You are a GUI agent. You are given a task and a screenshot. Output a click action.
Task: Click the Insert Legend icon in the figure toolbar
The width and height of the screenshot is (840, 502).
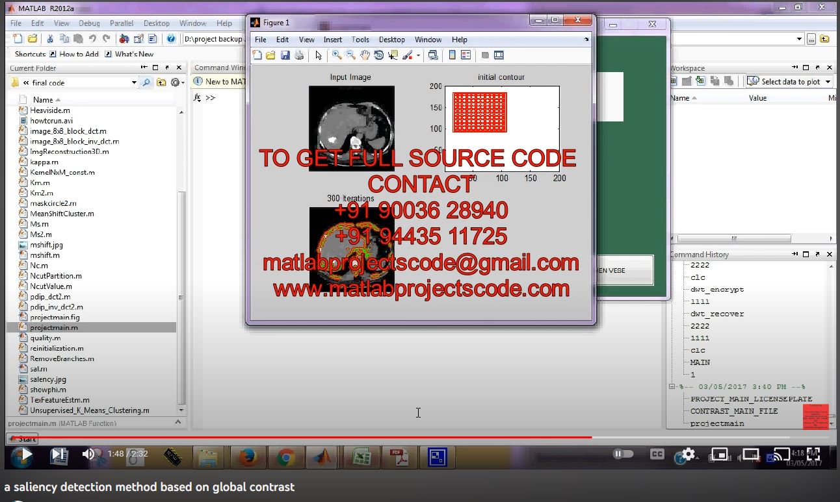(x=466, y=56)
